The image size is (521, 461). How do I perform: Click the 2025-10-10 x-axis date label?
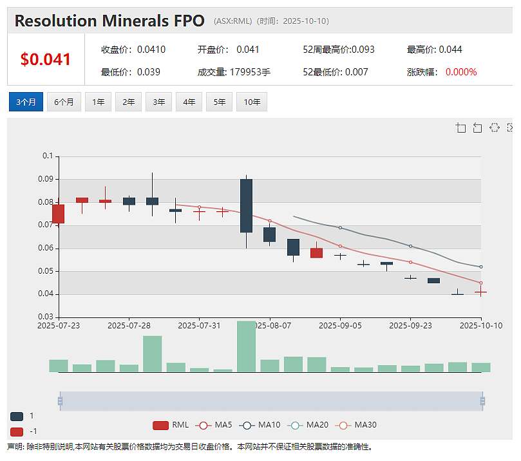coord(481,326)
